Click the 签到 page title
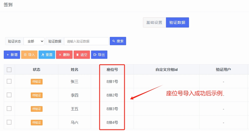Viewport: 249px width, 131px height. point(8,5)
